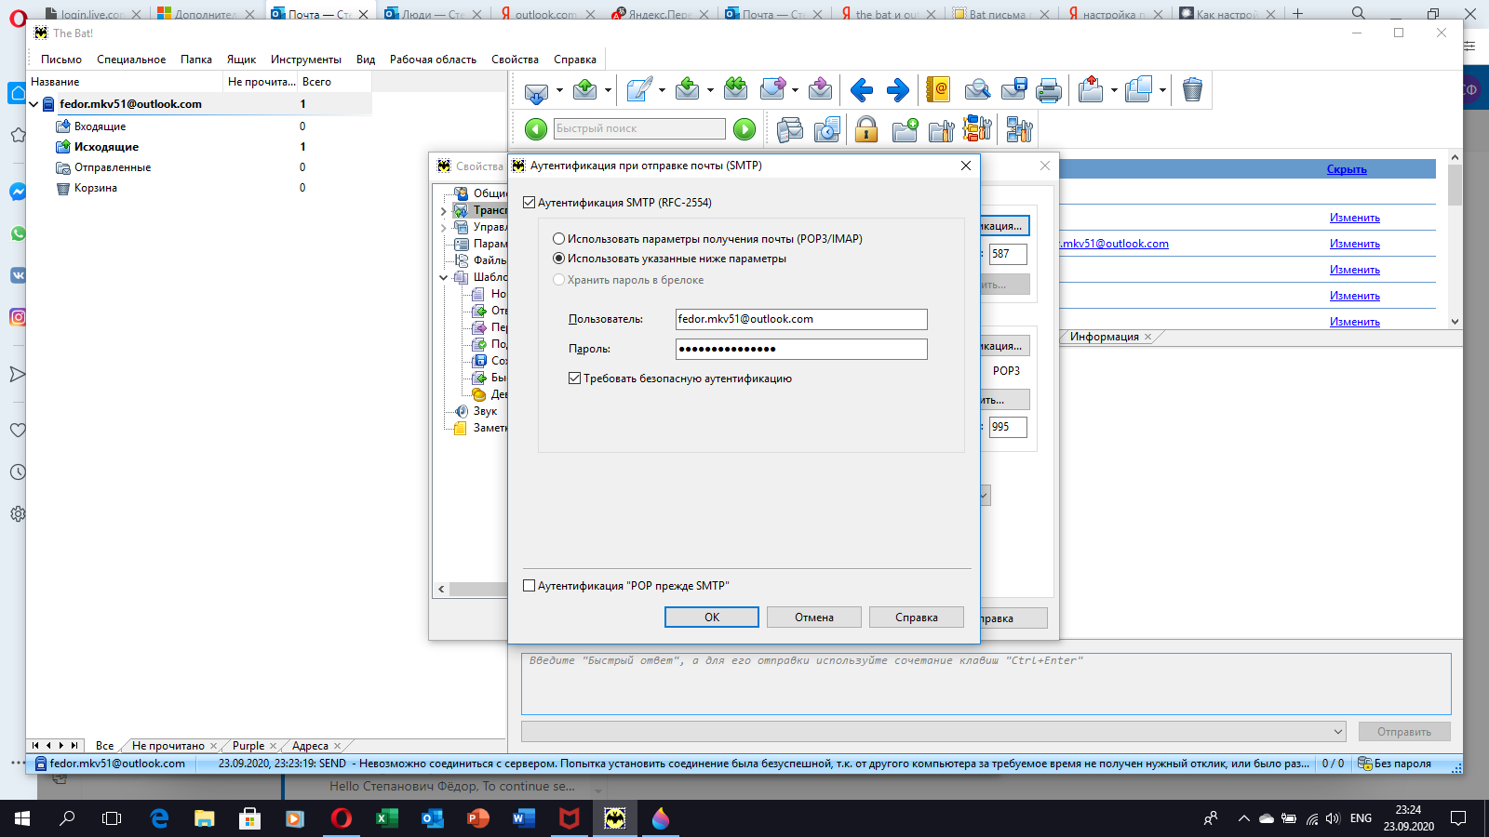Image resolution: width=1489 pixels, height=837 pixels.
Task: Select the use POP3/IMAP receive parameters radio
Action: click(559, 239)
